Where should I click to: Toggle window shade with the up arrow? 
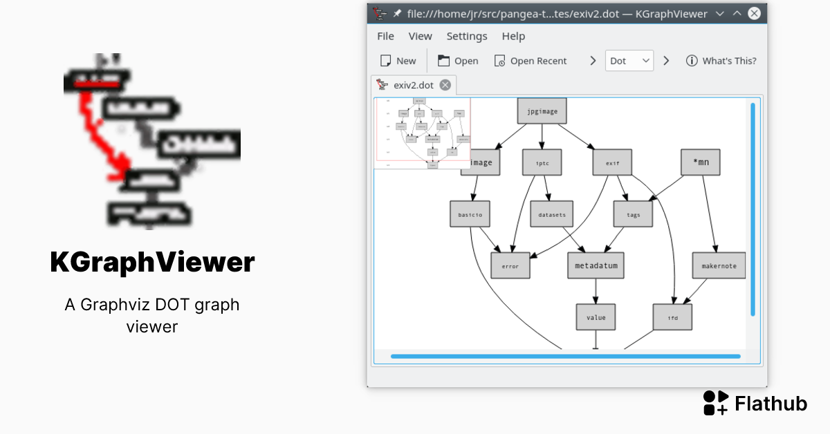point(737,12)
